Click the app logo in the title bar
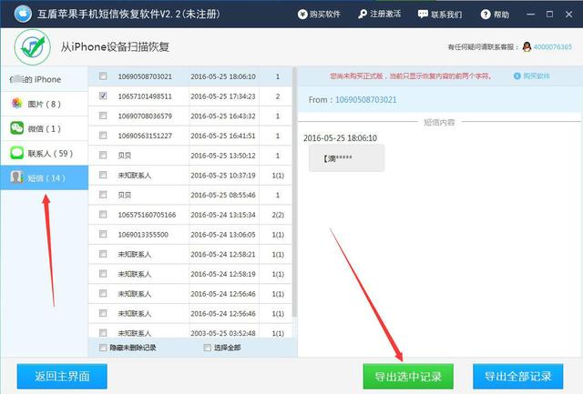Image resolution: width=583 pixels, height=394 pixels. pos(23,14)
